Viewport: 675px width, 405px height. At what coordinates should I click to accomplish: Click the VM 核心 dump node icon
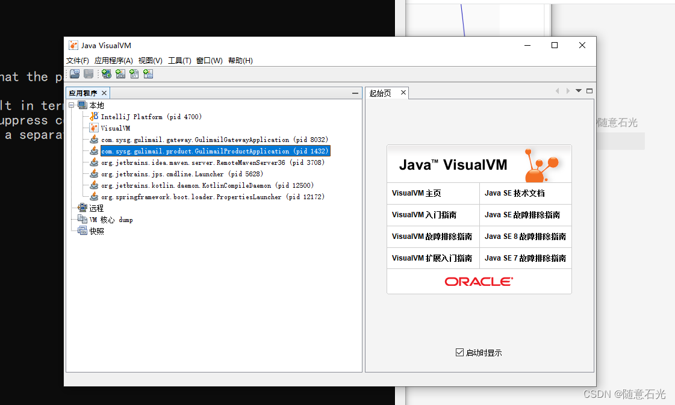[x=82, y=220]
